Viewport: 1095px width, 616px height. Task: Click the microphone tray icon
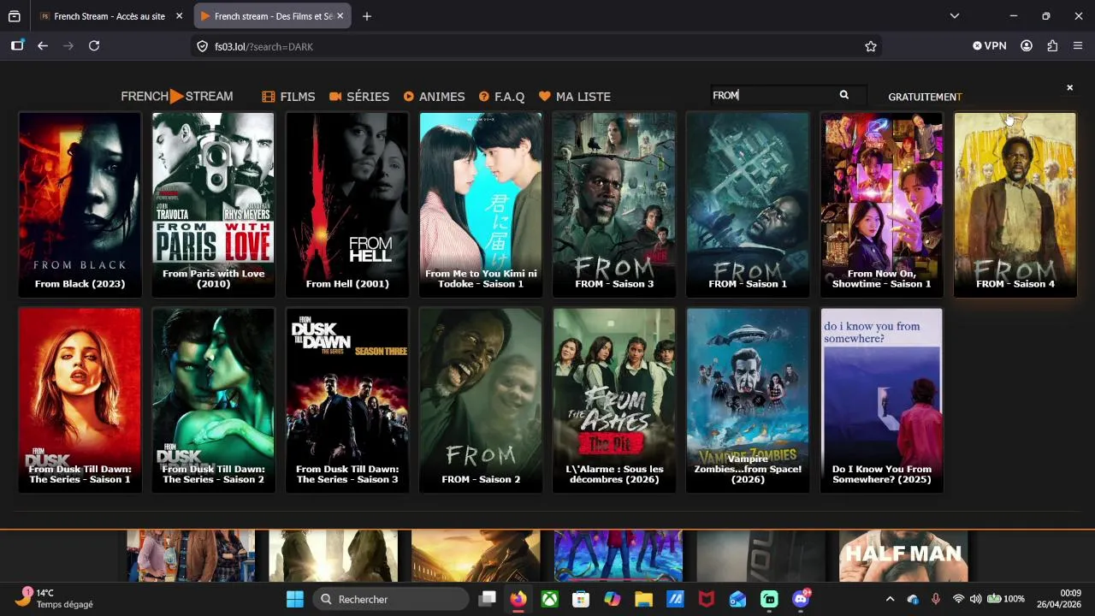click(x=936, y=599)
